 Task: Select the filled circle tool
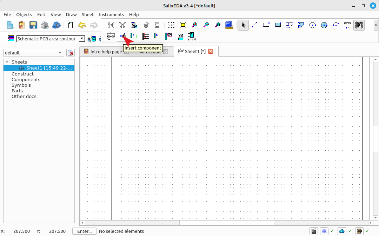point(324,25)
